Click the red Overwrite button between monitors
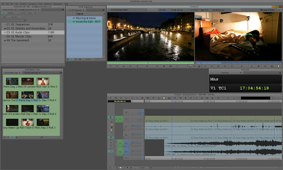283x170 pixels. [x=199, y=66]
